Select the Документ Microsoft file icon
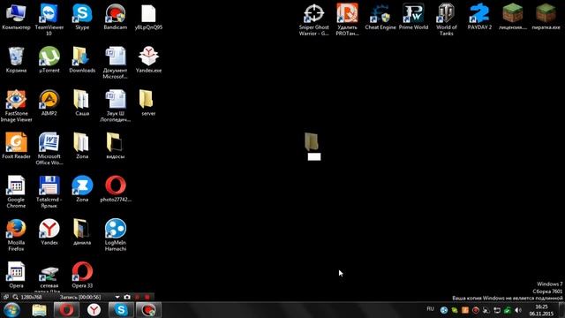565x318 pixels. [x=116, y=63]
